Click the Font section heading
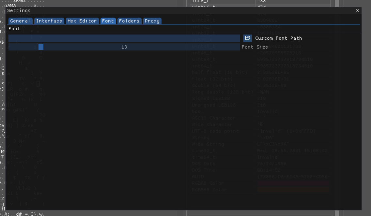Image resolution: width=371 pixels, height=216 pixels. pyautogui.click(x=14, y=29)
